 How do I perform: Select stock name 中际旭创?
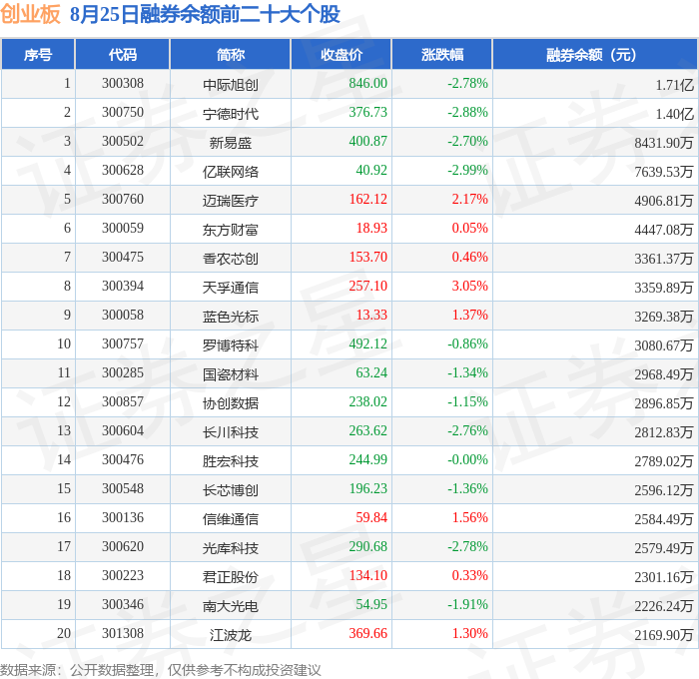pos(231,85)
